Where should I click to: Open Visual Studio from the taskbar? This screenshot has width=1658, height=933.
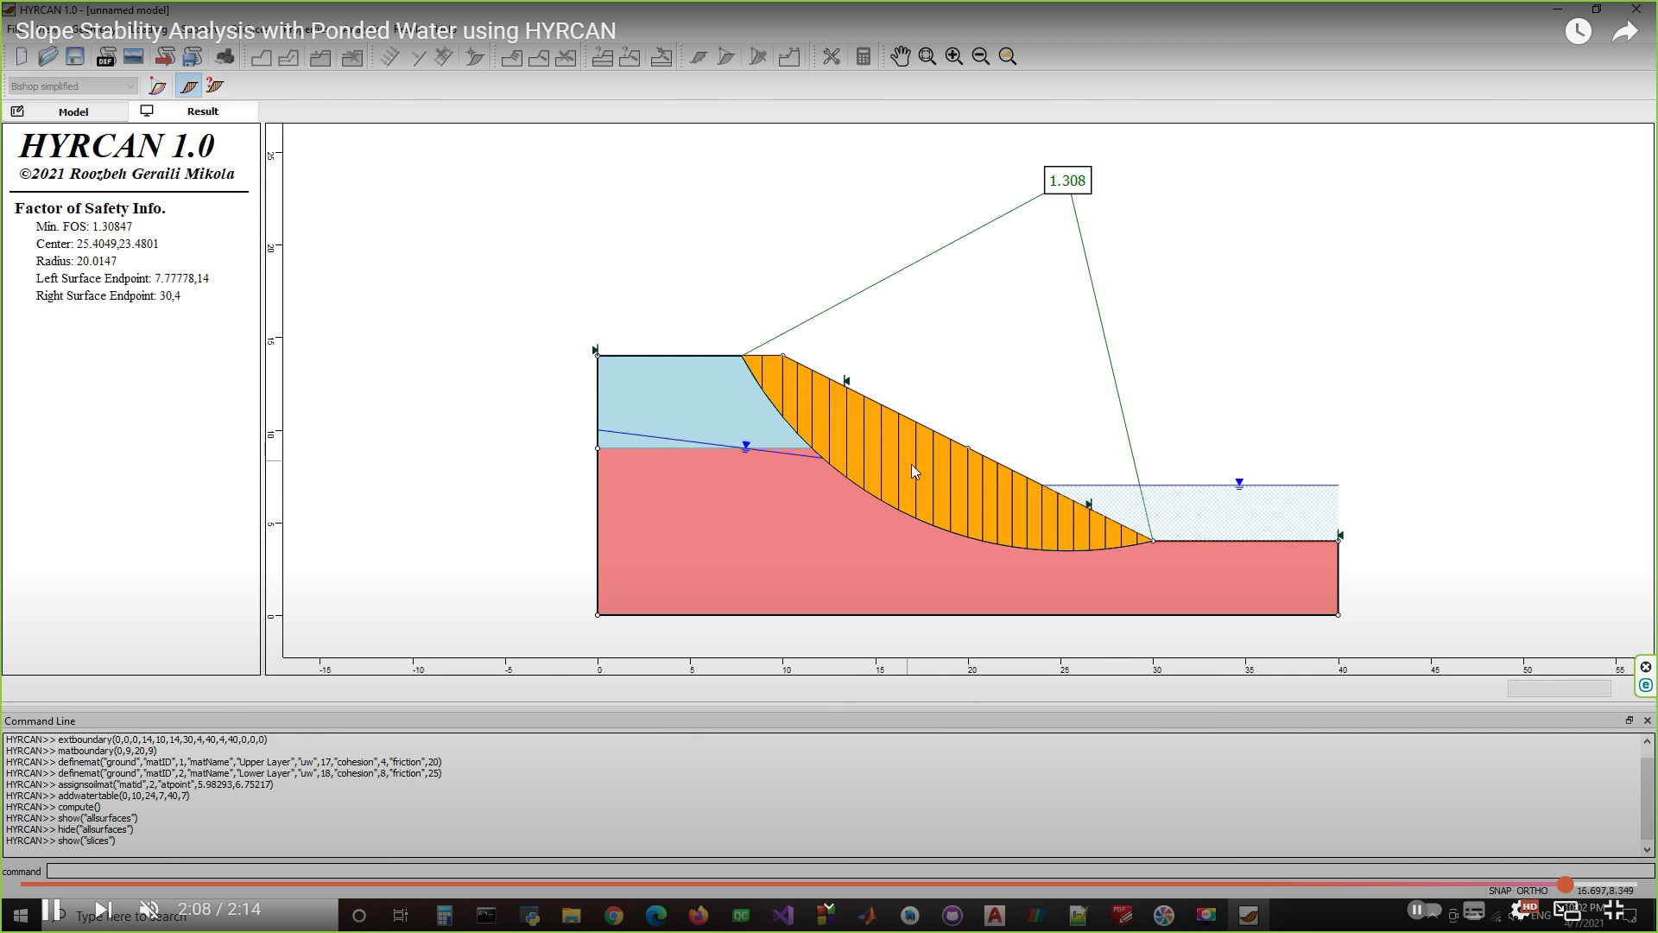tap(783, 915)
